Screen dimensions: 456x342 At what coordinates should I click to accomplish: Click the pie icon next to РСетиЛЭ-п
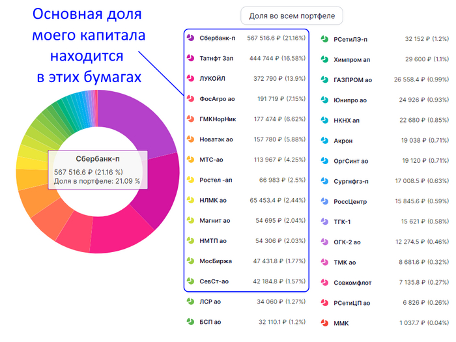click(324, 39)
